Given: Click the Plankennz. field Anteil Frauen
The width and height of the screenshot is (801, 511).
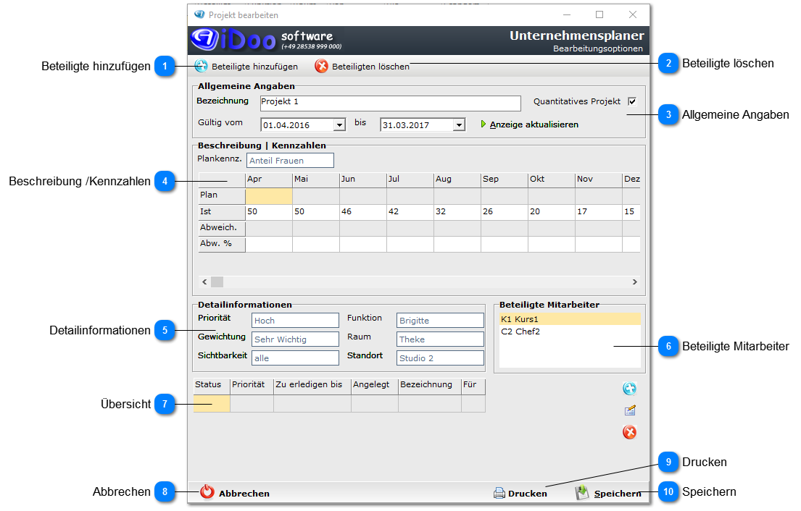Looking at the screenshot, I should tap(290, 161).
